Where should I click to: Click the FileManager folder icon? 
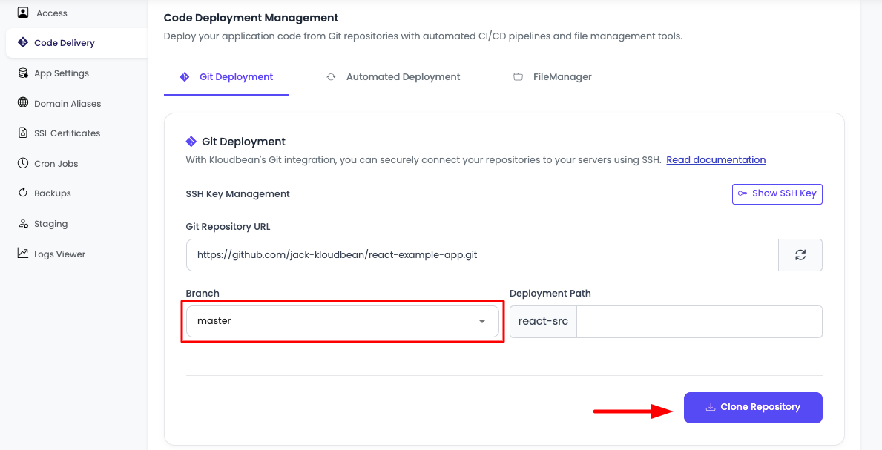click(x=518, y=76)
